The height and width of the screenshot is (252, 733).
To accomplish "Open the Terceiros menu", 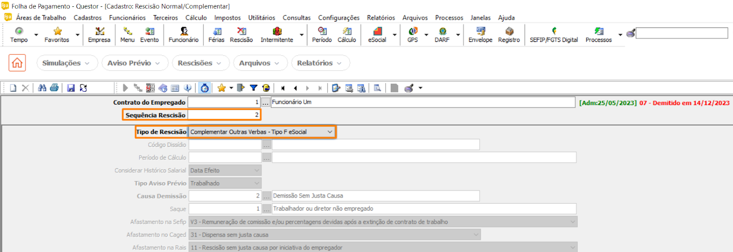I will click(165, 18).
